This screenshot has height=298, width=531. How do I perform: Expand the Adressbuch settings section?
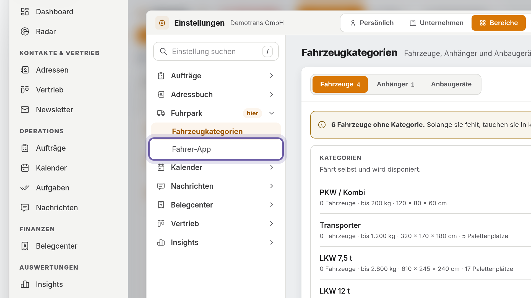216,94
